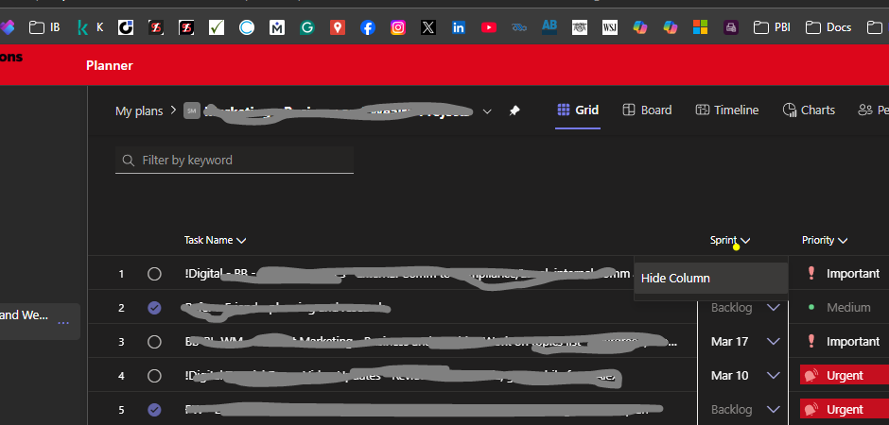Focus the Filter by keyword field

click(x=235, y=161)
